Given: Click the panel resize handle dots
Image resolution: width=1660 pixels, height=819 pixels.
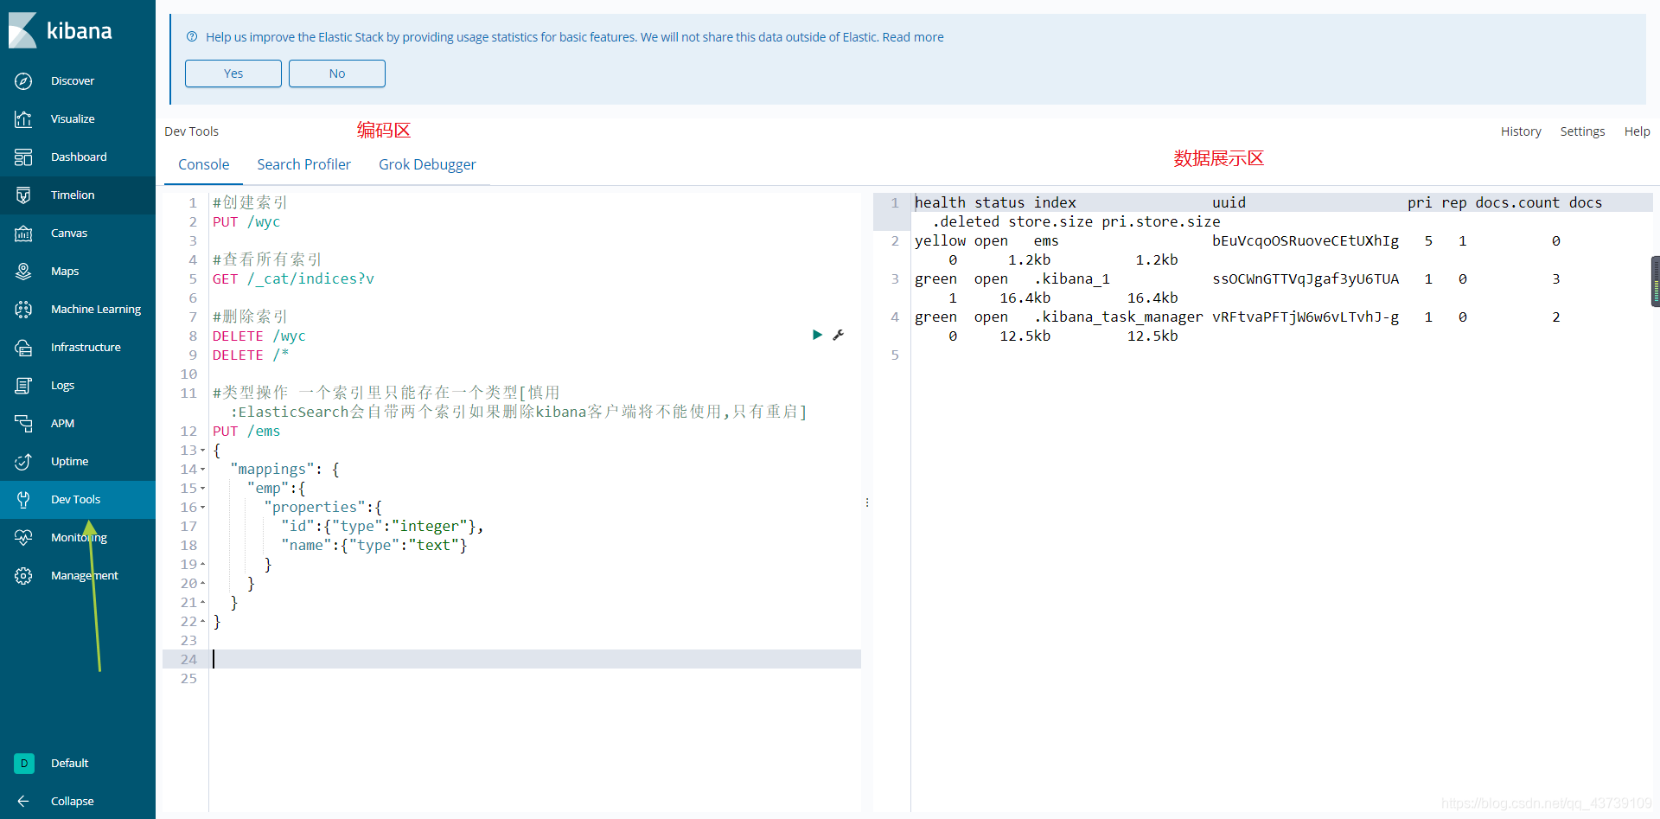Looking at the screenshot, I should click(x=867, y=502).
